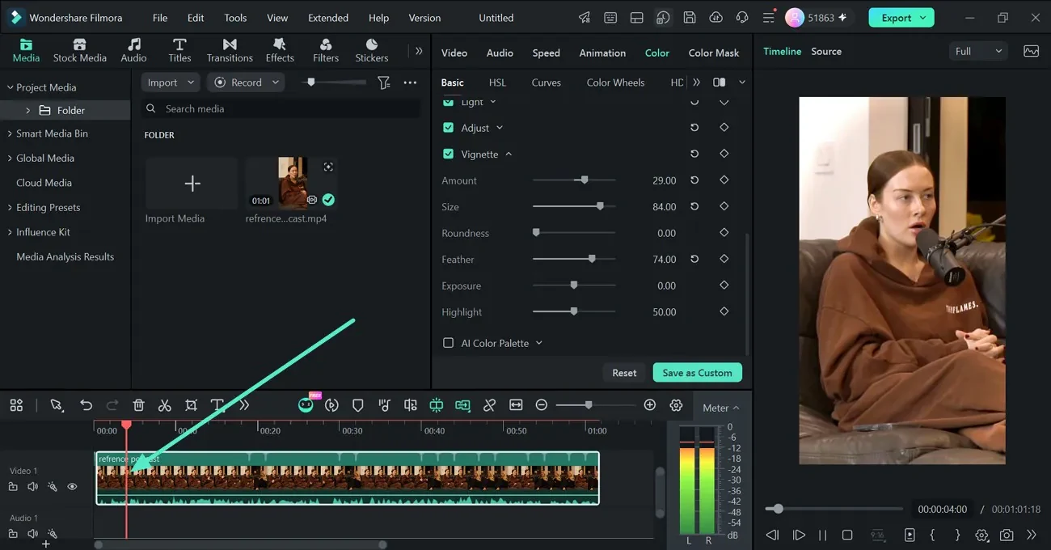Select the Crop tool icon
Screen dimensions: 1051x550
pos(191,405)
